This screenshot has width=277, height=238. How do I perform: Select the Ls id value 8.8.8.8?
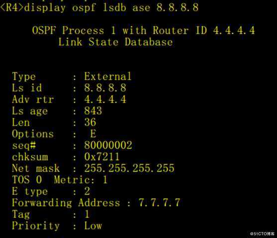105,88
